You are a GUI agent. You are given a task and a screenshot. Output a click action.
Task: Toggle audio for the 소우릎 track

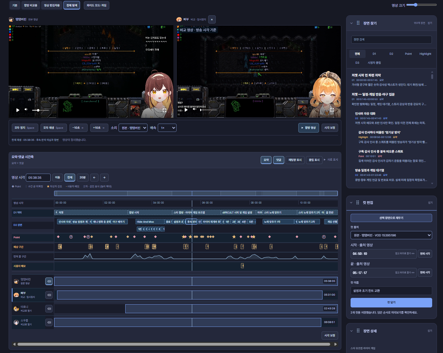coord(49,322)
